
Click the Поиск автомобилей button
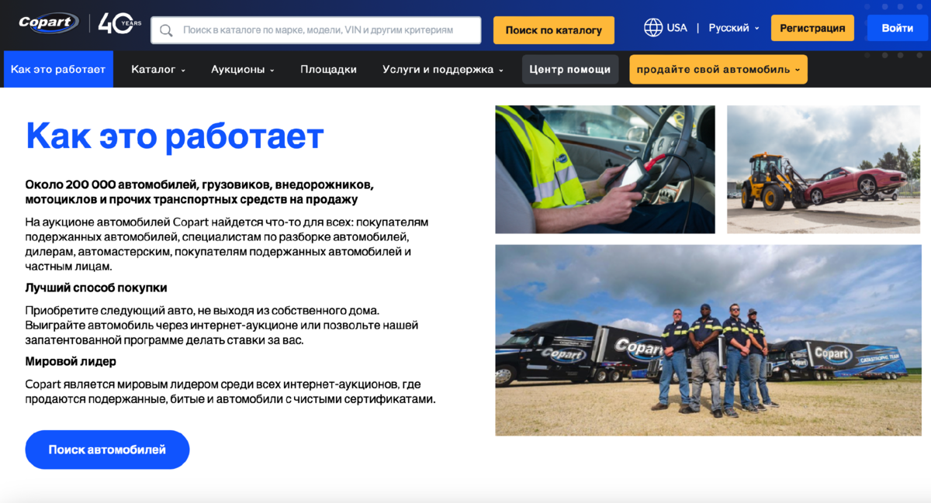[x=107, y=450]
